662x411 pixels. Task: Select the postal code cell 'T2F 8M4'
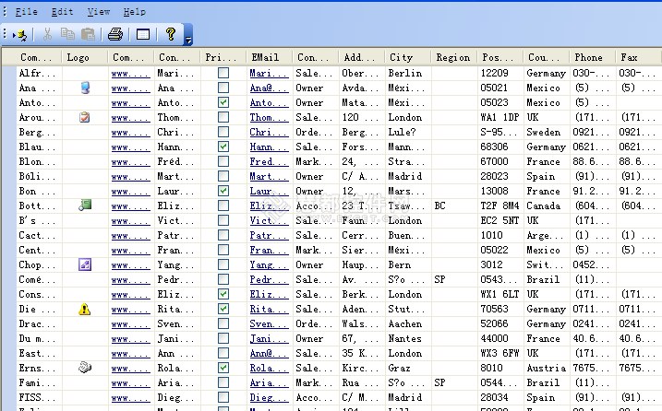[x=500, y=205]
